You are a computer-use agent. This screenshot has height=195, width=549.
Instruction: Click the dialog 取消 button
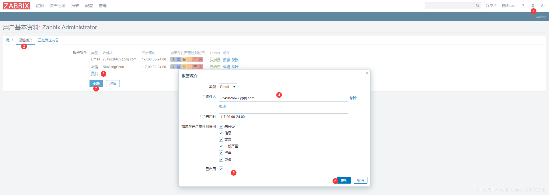(361, 180)
